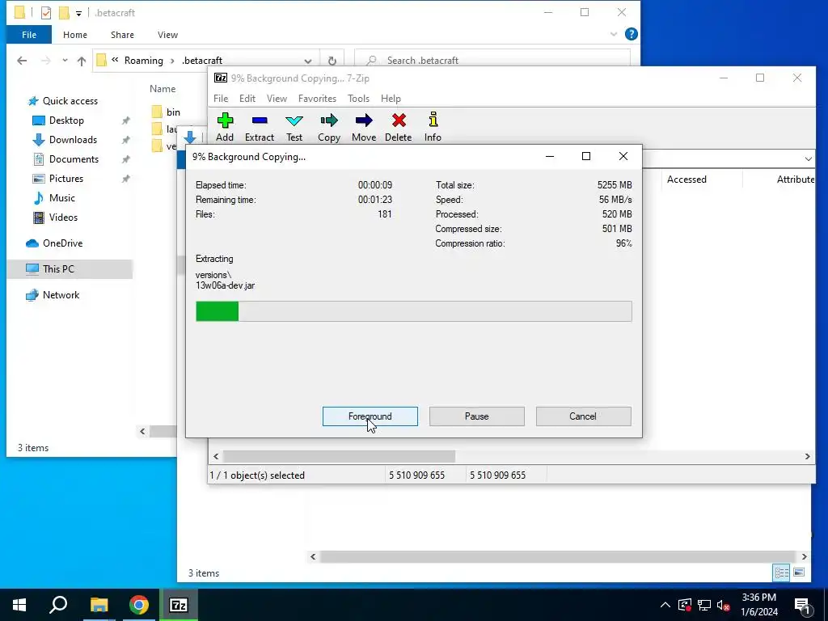Viewport: 828px width, 621px height.
Task: Open recent locations dropdown in Explorer
Action: [x=65, y=61]
